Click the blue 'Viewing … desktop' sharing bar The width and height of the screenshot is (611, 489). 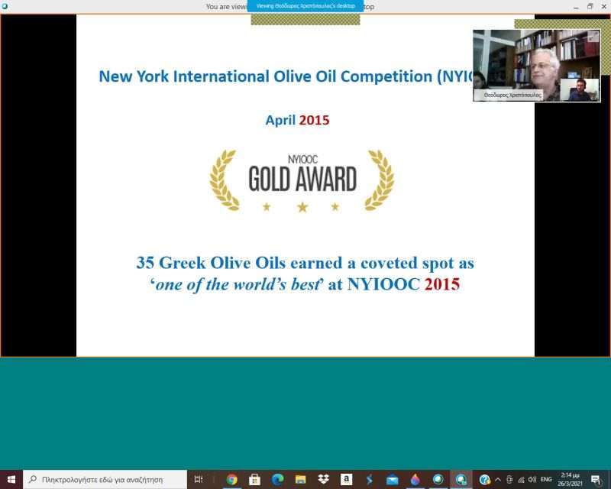[x=305, y=6]
